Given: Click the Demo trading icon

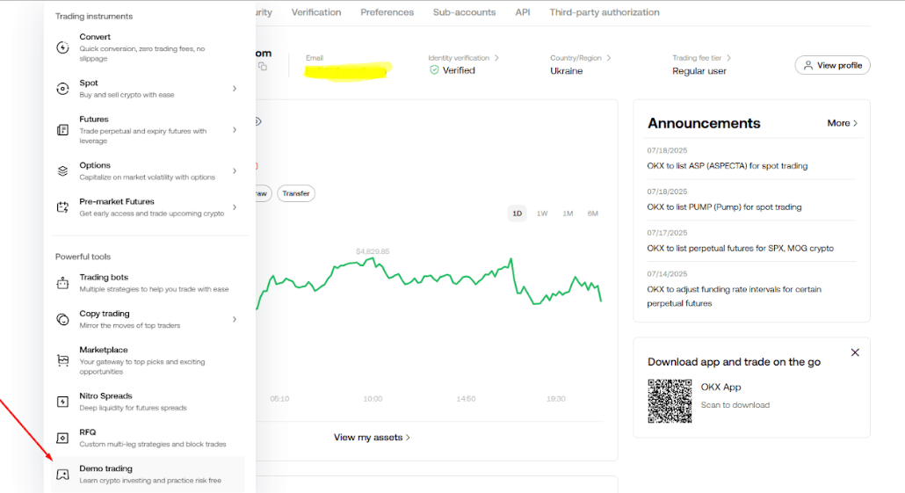Looking at the screenshot, I should 62,475.
